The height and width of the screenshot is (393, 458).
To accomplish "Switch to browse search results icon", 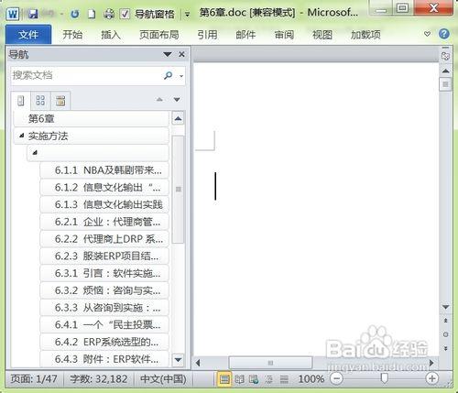I will coord(60,101).
